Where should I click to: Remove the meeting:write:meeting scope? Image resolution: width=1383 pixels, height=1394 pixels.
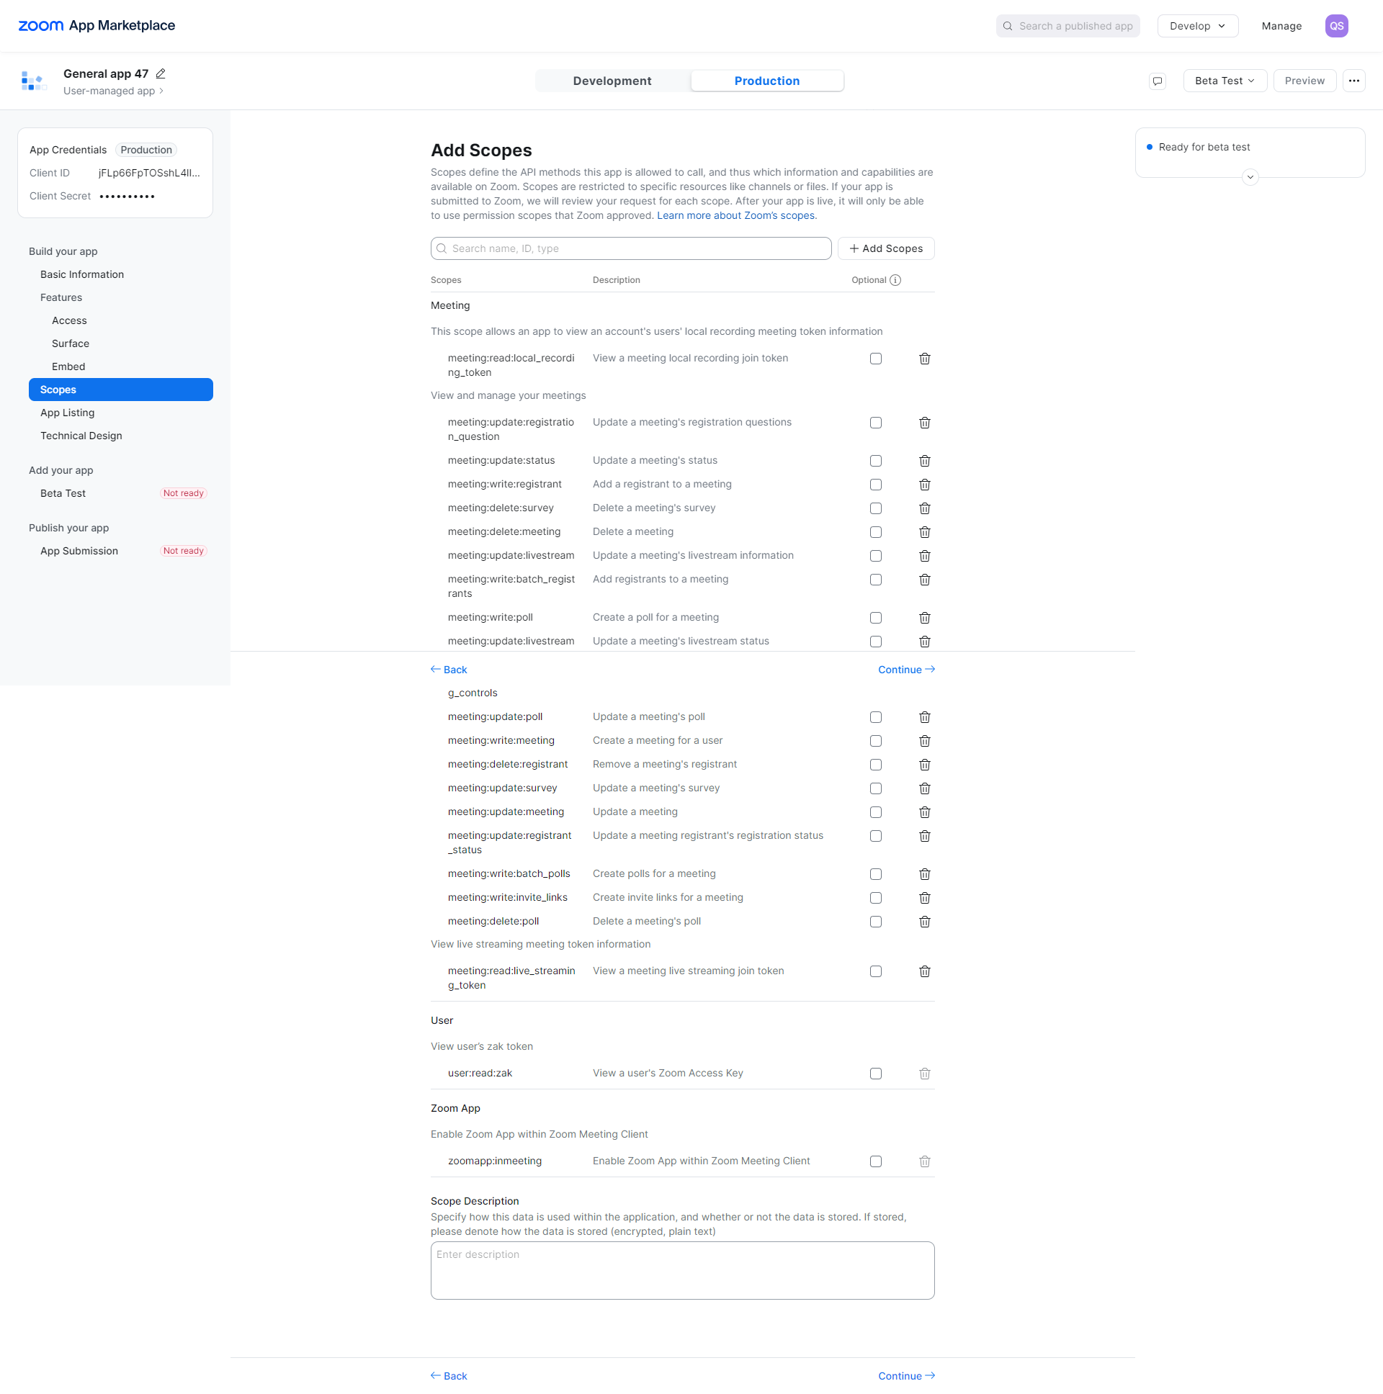point(924,741)
